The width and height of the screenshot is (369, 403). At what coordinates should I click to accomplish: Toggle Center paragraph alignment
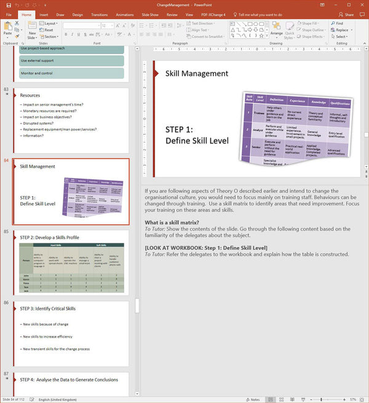pos(148,34)
